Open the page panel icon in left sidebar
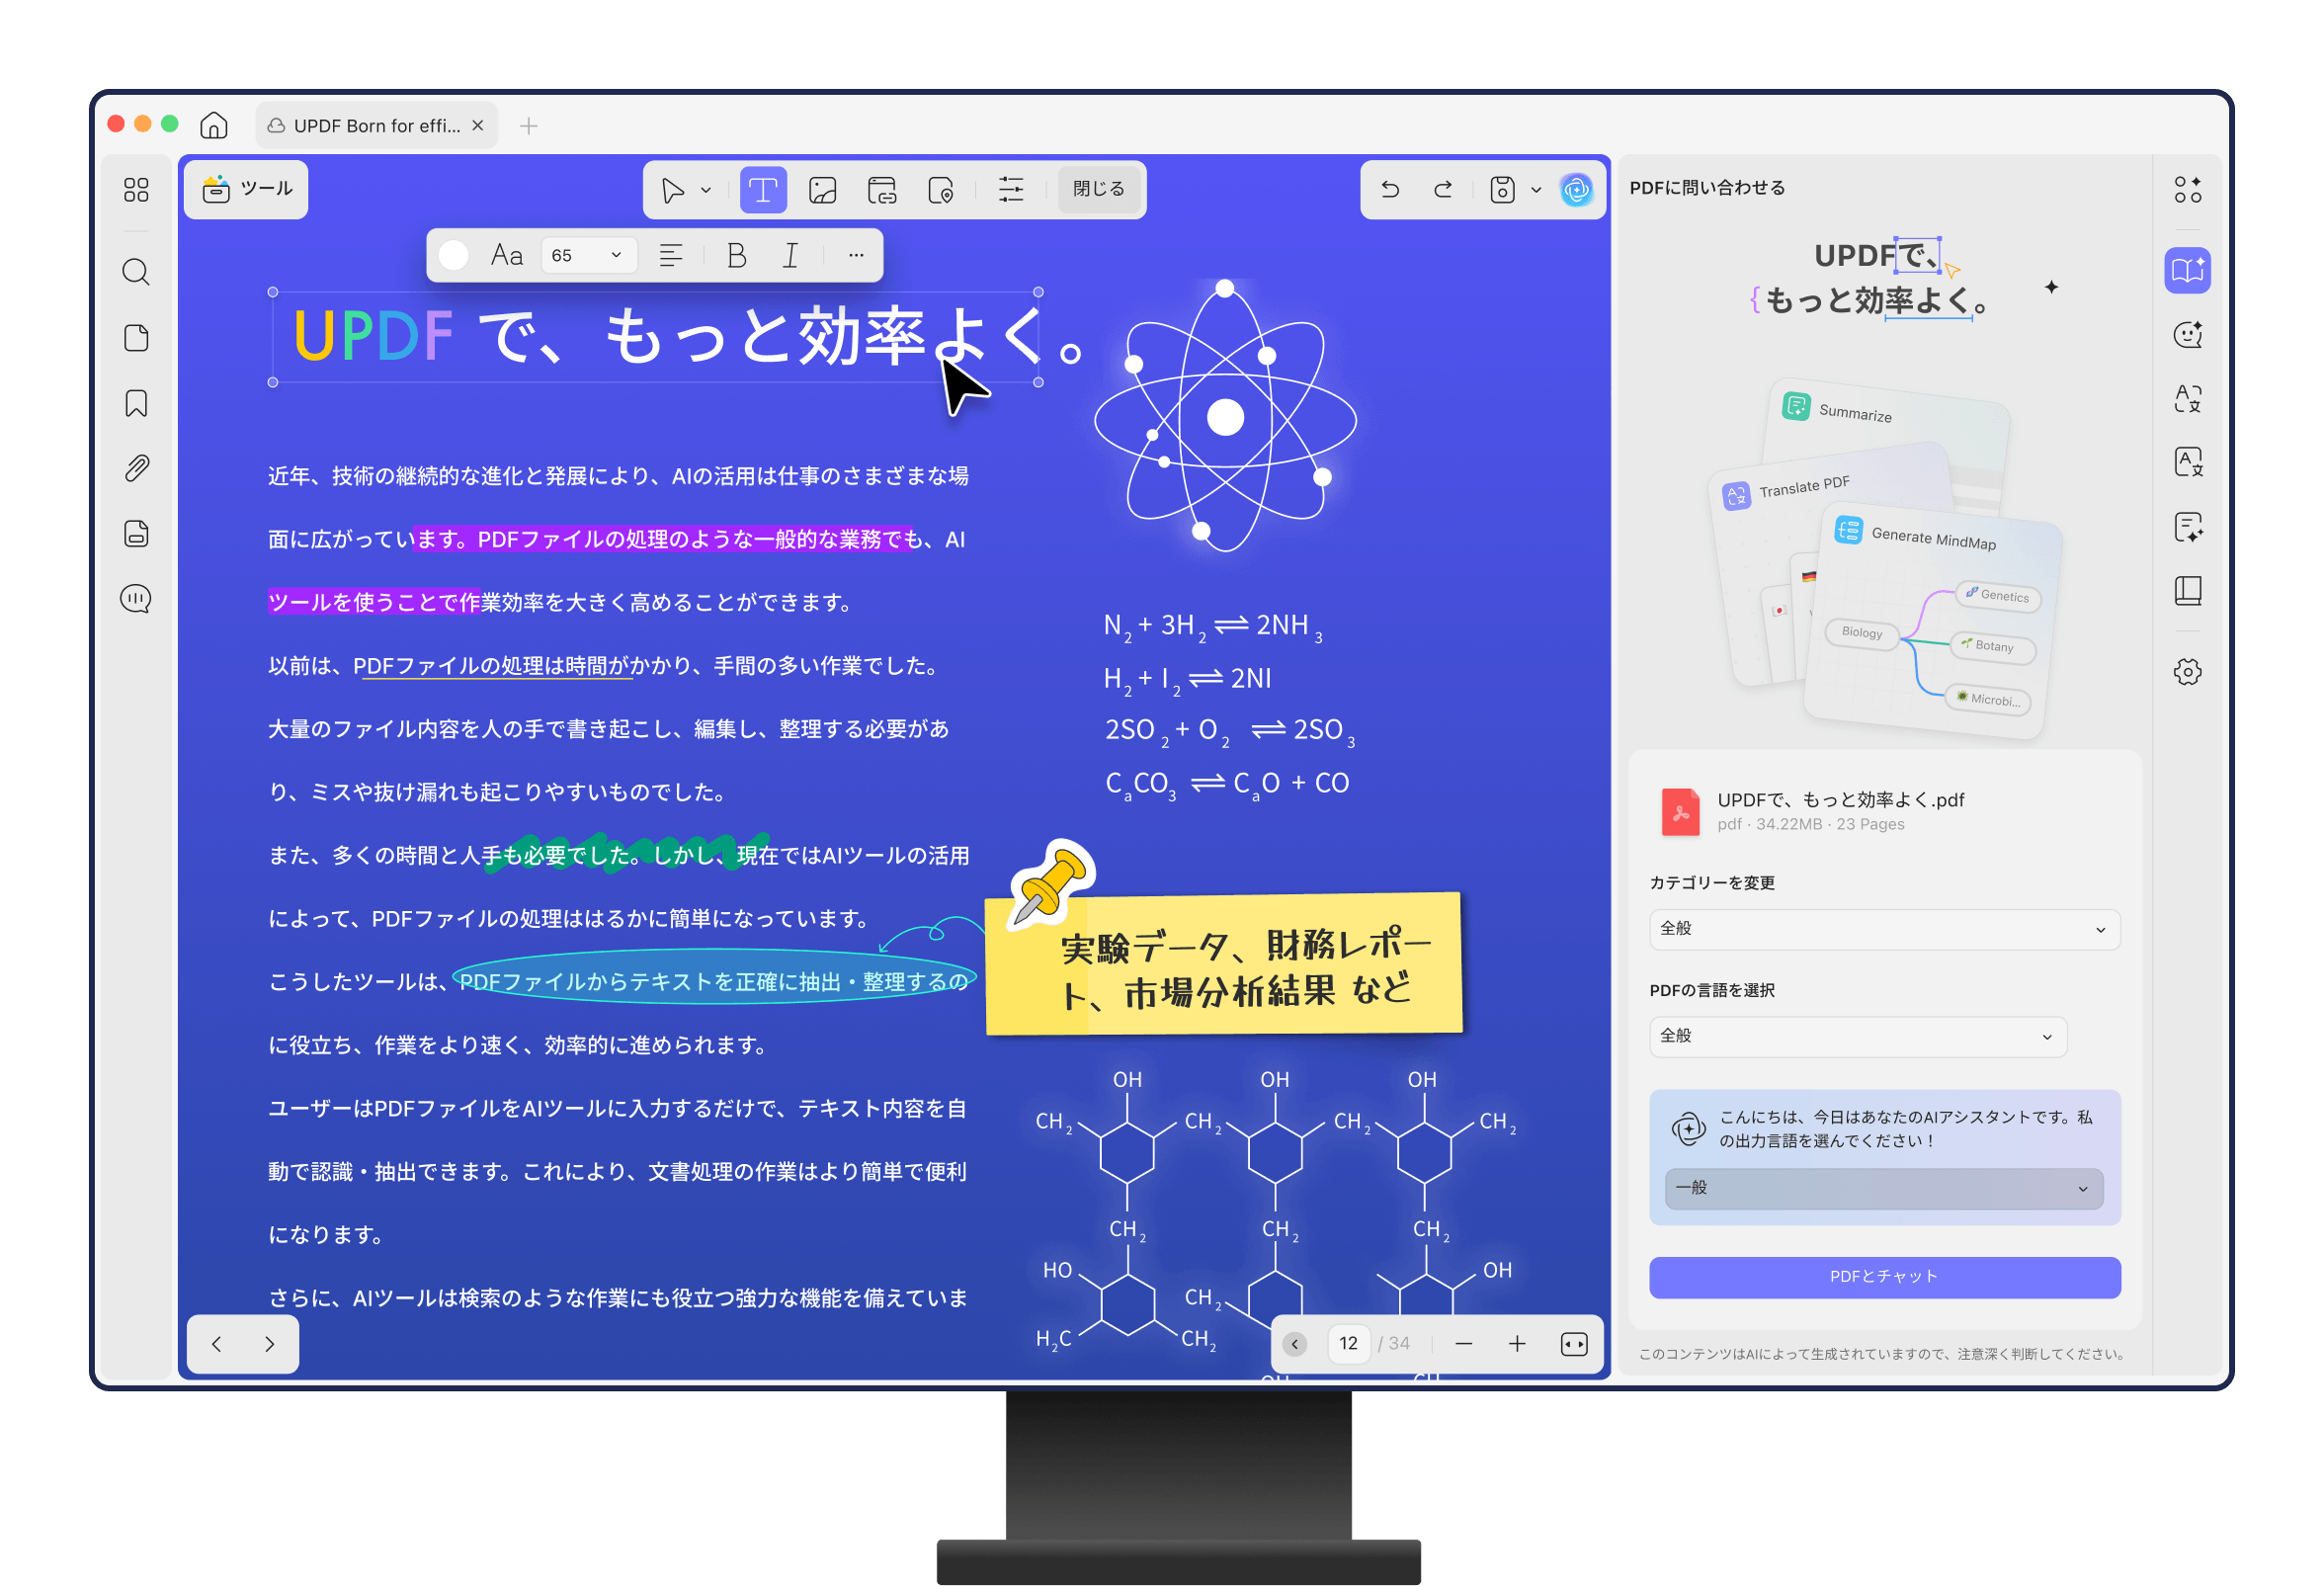 click(x=136, y=338)
